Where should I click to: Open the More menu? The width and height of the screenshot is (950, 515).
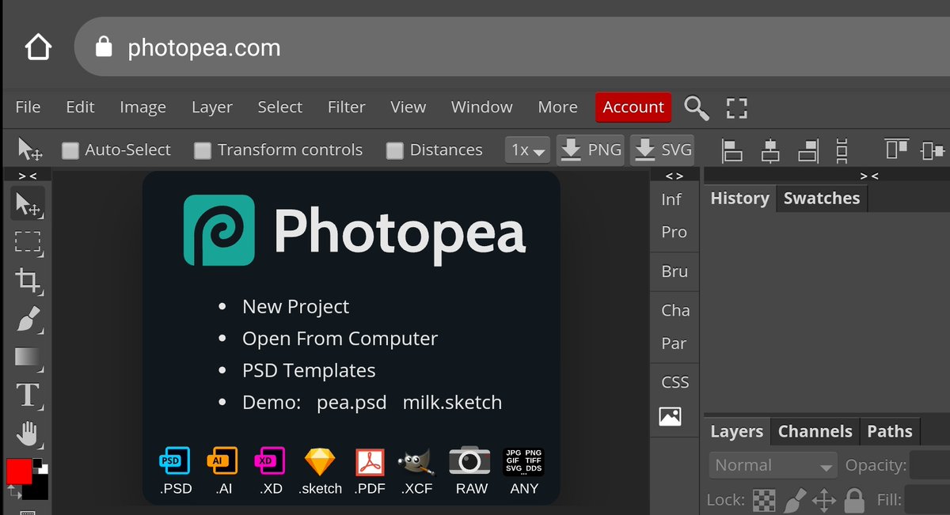[557, 107]
